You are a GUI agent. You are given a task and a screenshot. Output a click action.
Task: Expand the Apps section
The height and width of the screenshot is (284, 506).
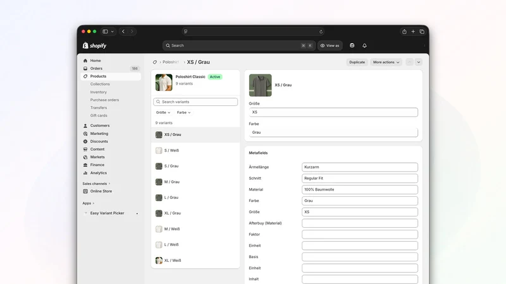click(x=88, y=203)
